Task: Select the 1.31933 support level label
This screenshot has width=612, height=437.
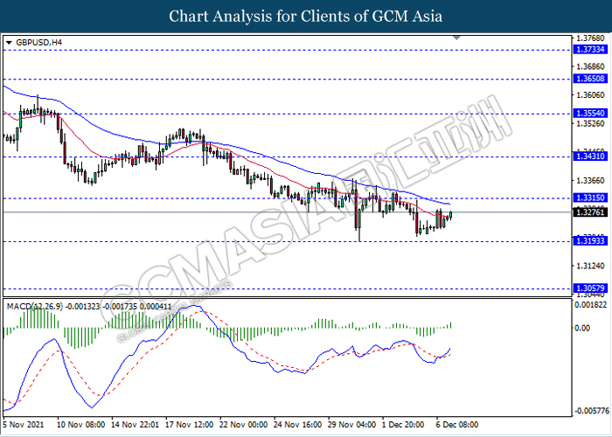Action: [x=590, y=241]
